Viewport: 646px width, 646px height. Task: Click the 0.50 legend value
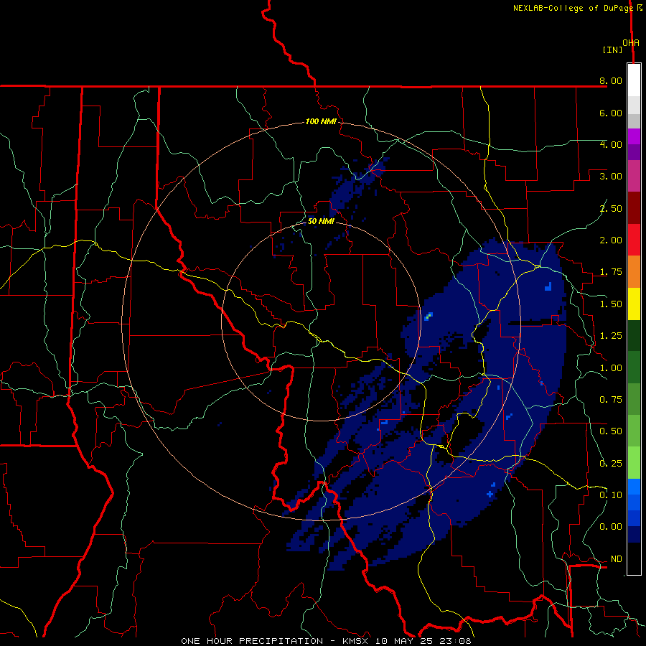pos(611,431)
